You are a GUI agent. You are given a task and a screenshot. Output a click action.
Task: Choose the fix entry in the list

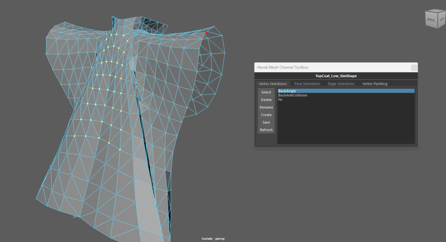coord(280,100)
